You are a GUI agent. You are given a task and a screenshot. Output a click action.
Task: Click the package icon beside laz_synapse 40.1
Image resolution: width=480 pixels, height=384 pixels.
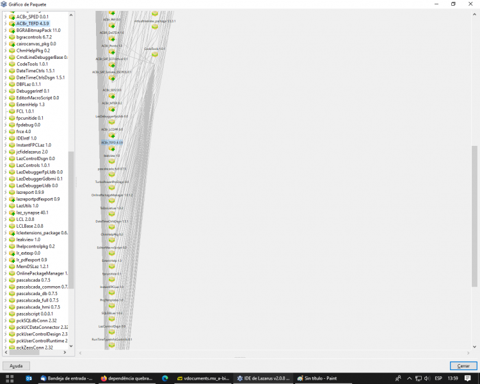coord(12,212)
